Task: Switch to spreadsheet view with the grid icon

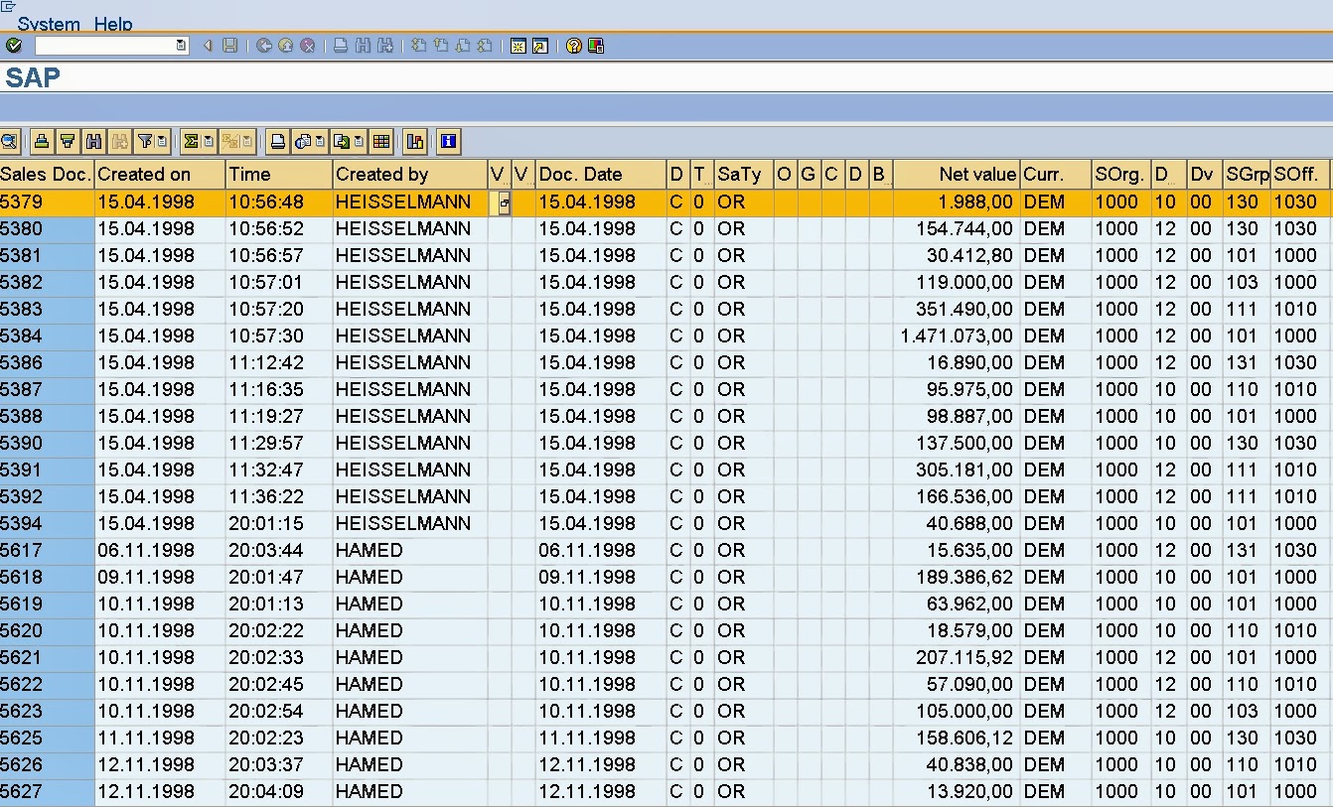Action: [381, 141]
